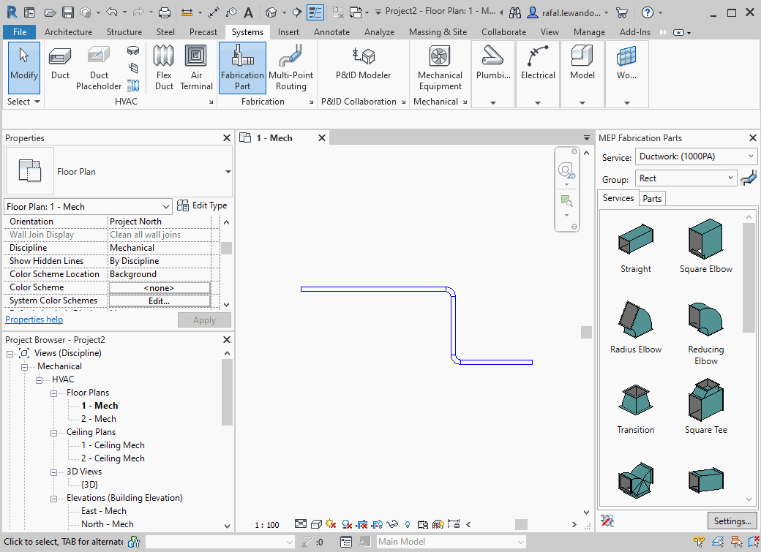The height and width of the screenshot is (552, 761).
Task: Select the Square Elbow fabrication part
Action: 705,239
